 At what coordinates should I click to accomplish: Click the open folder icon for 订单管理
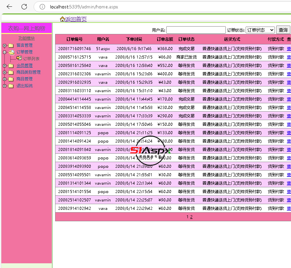(11, 52)
